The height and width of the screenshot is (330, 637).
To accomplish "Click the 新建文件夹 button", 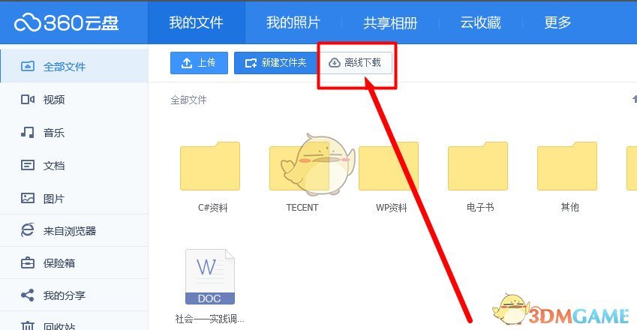I will (x=275, y=63).
